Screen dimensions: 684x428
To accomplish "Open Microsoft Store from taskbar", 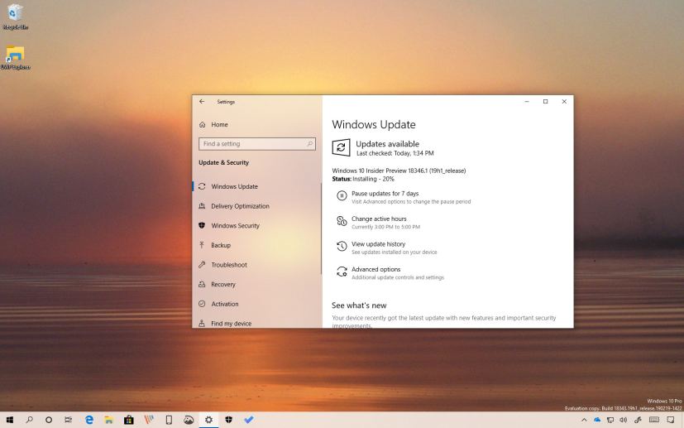I will click(x=129, y=420).
